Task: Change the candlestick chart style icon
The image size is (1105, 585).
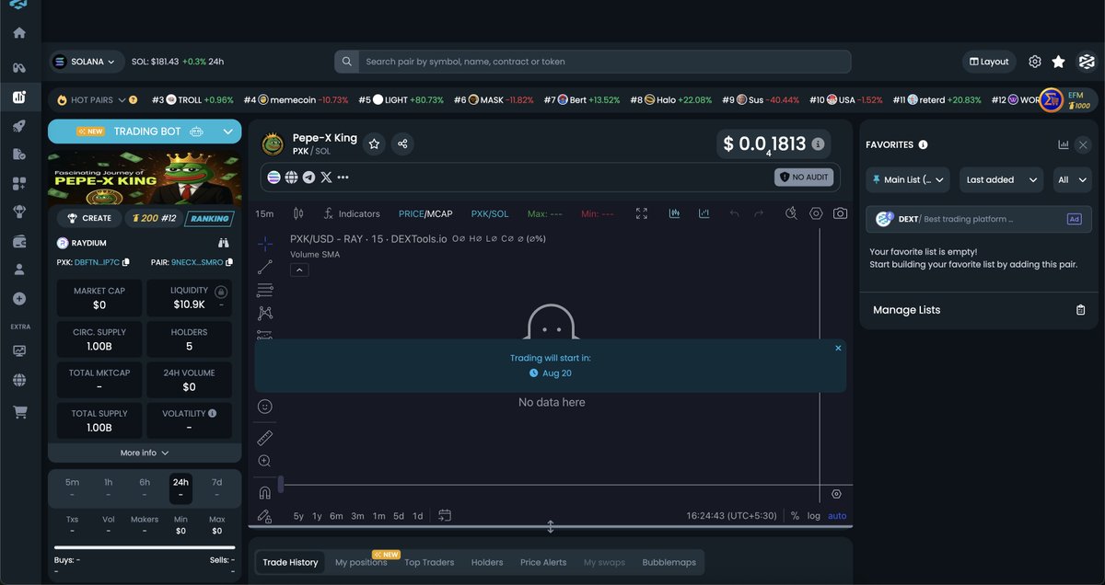Action: coord(298,213)
